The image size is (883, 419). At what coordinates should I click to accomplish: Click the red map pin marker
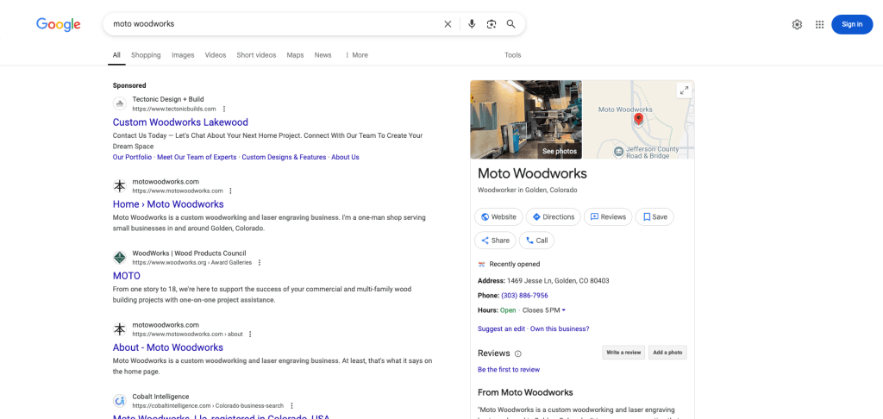coord(639,119)
